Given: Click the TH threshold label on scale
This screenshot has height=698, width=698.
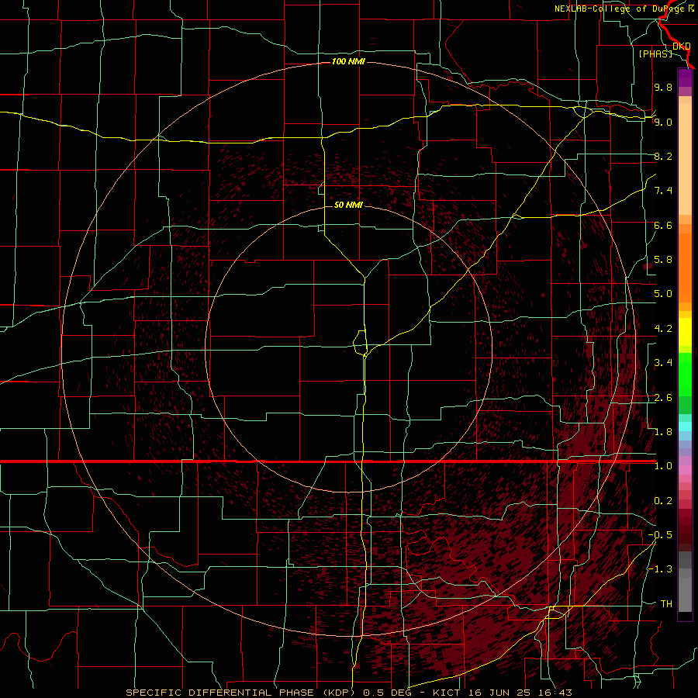Looking at the screenshot, I should point(666,604).
